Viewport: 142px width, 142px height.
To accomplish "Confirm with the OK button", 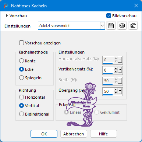I will pyautogui.click(x=44, y=134).
